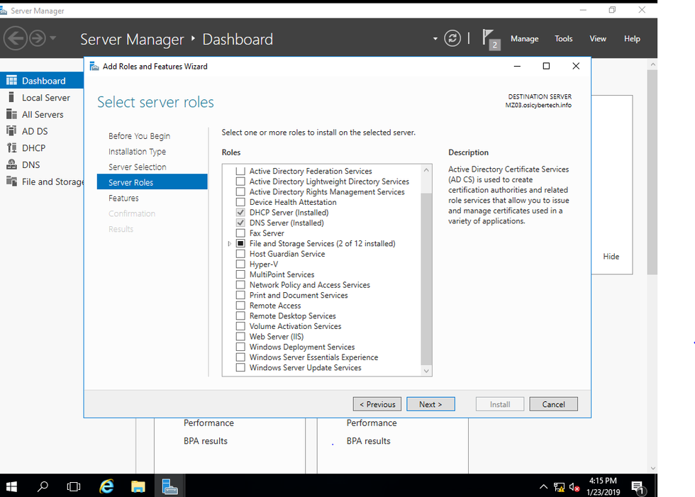Click the back navigation arrow in Server Manager
695x497 pixels.
[15, 38]
